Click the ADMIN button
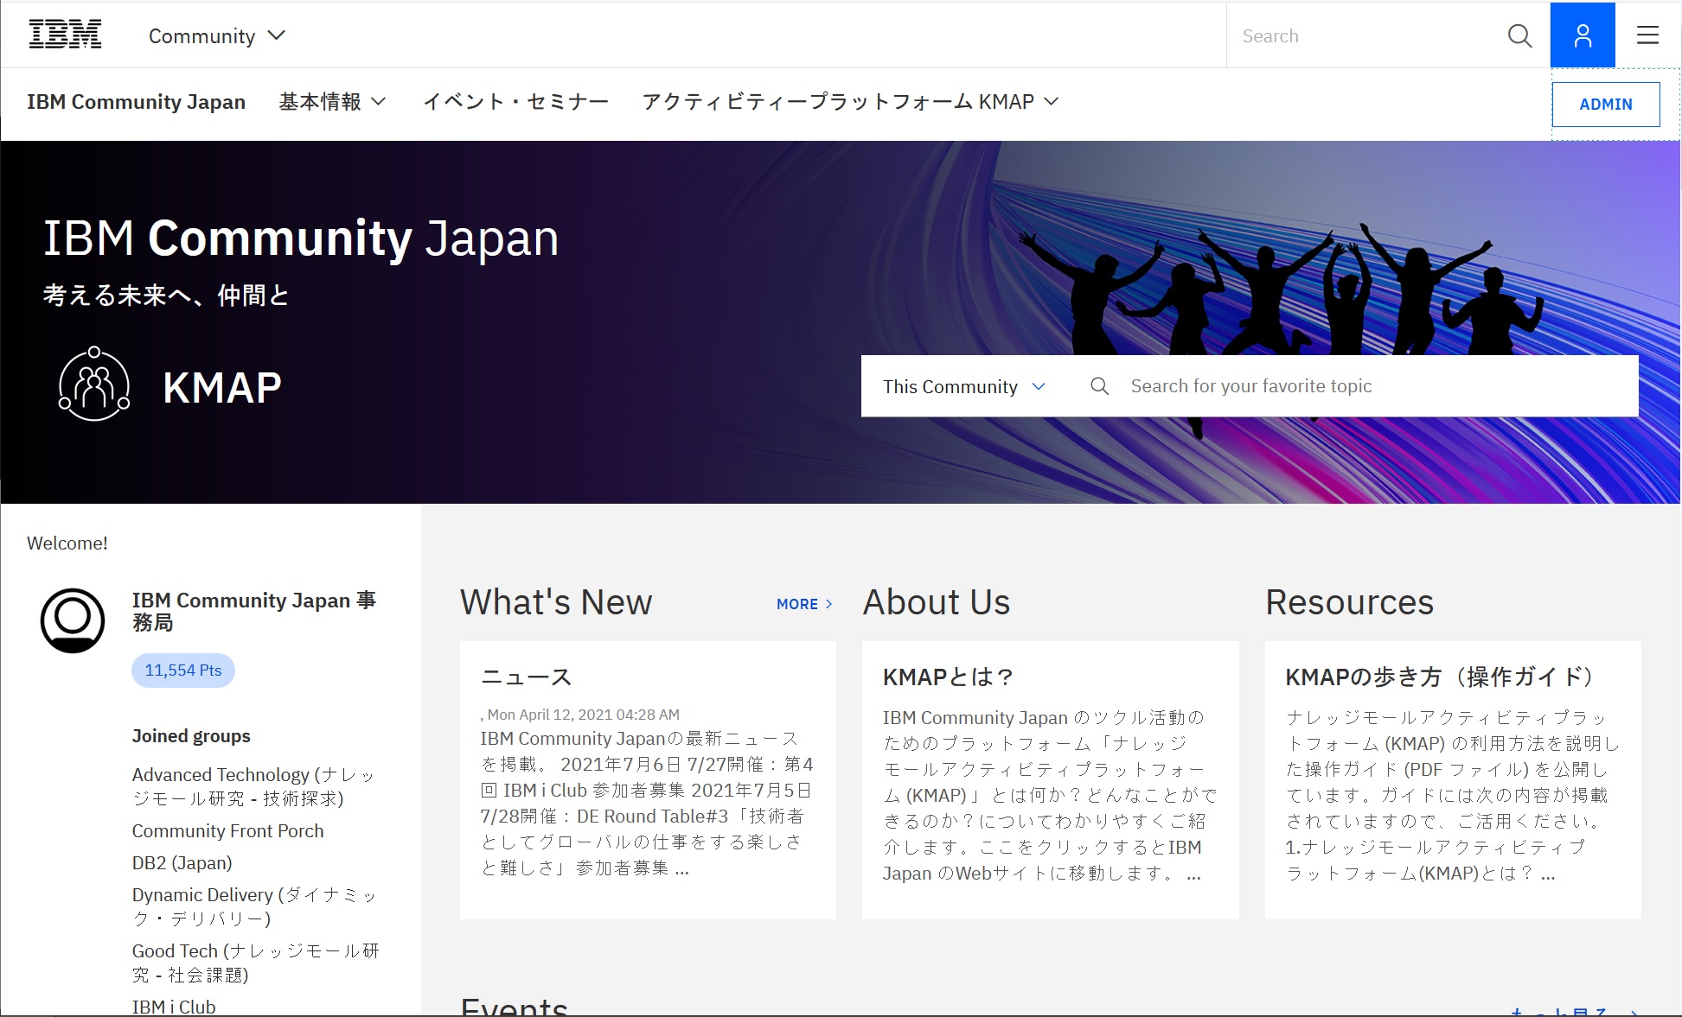 (x=1606, y=105)
